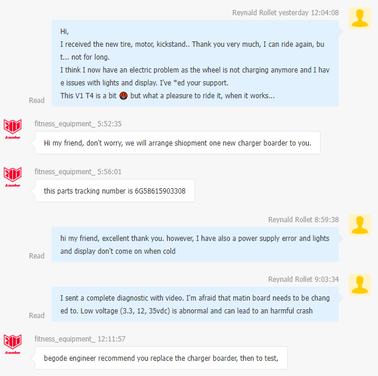Open the Kaabo seller logo at 5:52:35

pyautogui.click(x=12, y=129)
